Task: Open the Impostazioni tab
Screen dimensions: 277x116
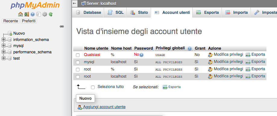Action: click(x=264, y=13)
